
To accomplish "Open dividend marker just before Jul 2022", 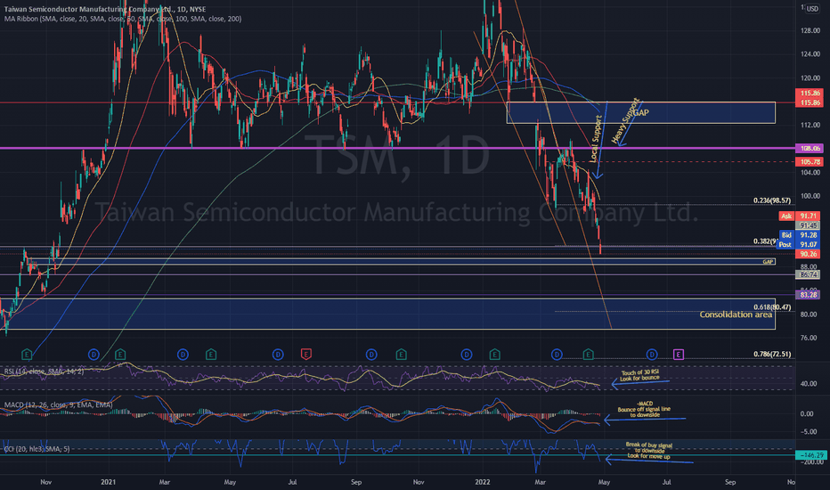I will pyautogui.click(x=652, y=354).
